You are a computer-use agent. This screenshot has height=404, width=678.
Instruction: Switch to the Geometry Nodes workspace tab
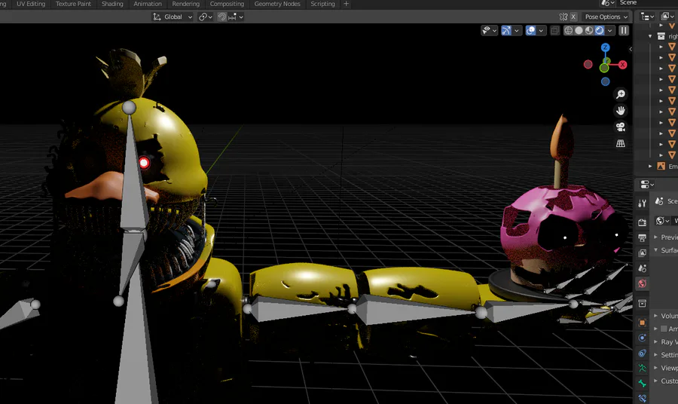coord(277,4)
